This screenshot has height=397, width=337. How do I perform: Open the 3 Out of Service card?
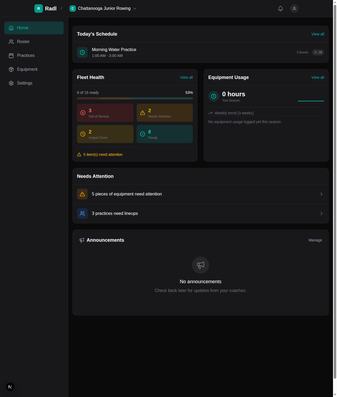click(x=105, y=113)
